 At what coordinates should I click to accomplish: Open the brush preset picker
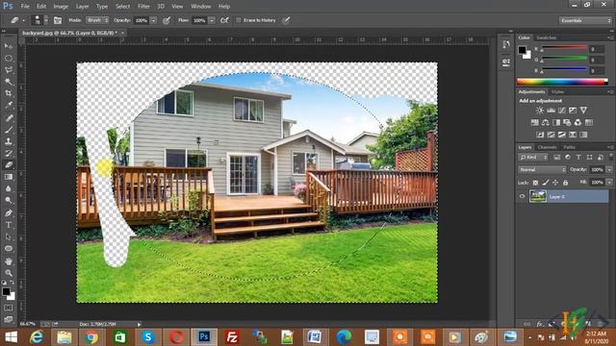point(39,20)
